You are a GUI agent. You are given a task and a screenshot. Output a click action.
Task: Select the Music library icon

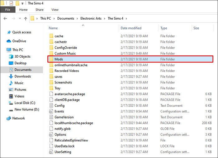[11, 83]
